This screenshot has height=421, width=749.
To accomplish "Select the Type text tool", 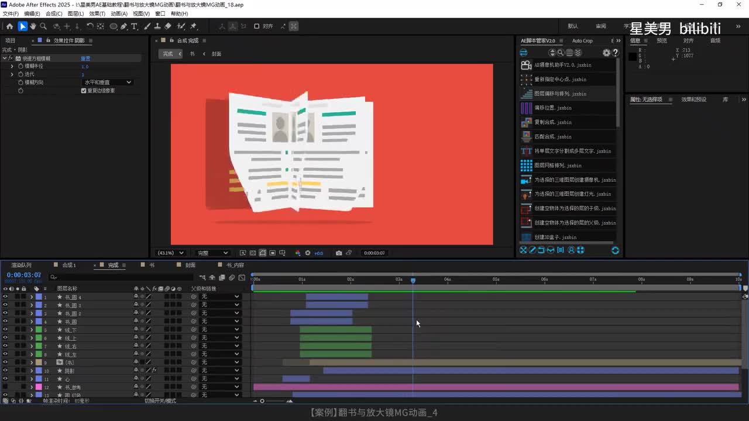I will coord(134,26).
